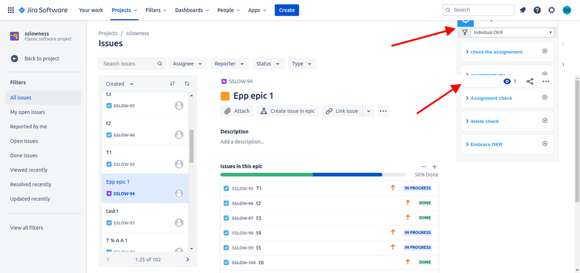This screenshot has width=580, height=273.
Task: Select the My open issues filter
Action: coord(27,112)
